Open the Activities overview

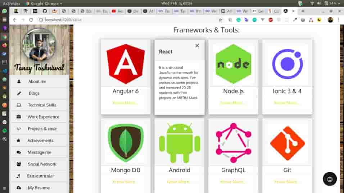(x=12, y=4)
